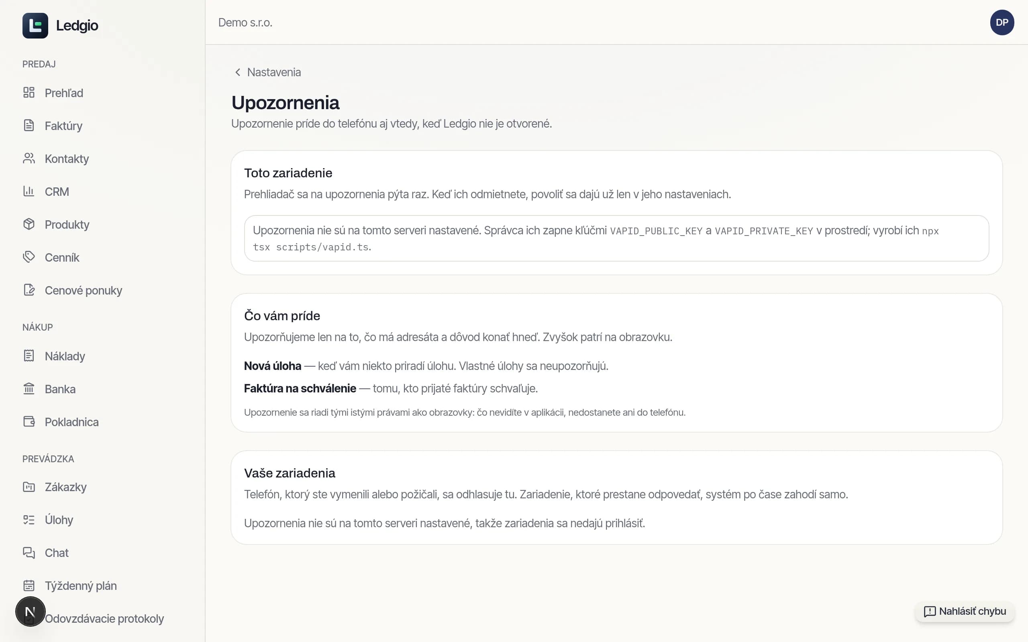The image size is (1028, 642).
Task: Open Úlohy via its checklist icon
Action: click(x=29, y=520)
